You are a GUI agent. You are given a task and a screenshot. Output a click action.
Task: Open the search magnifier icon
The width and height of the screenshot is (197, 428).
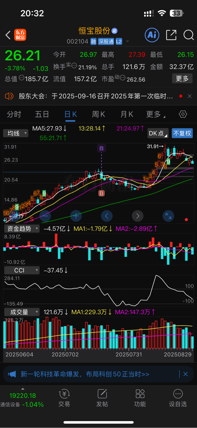pyautogui.click(x=189, y=35)
